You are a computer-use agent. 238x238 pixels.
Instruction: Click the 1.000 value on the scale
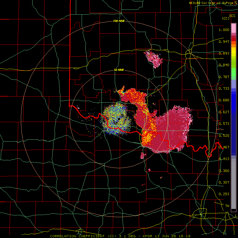click(x=224, y=30)
